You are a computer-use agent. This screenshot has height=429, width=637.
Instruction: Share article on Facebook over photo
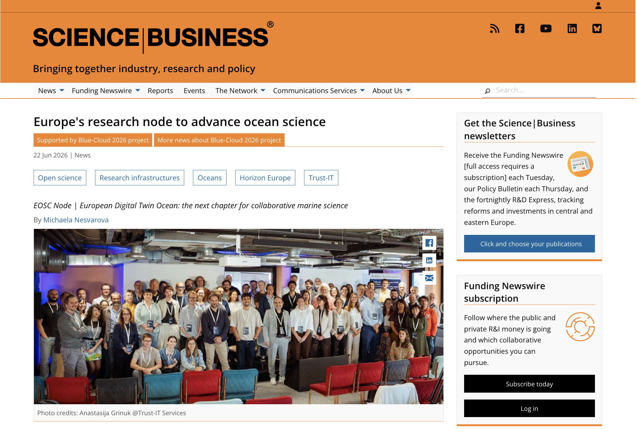[x=429, y=243]
